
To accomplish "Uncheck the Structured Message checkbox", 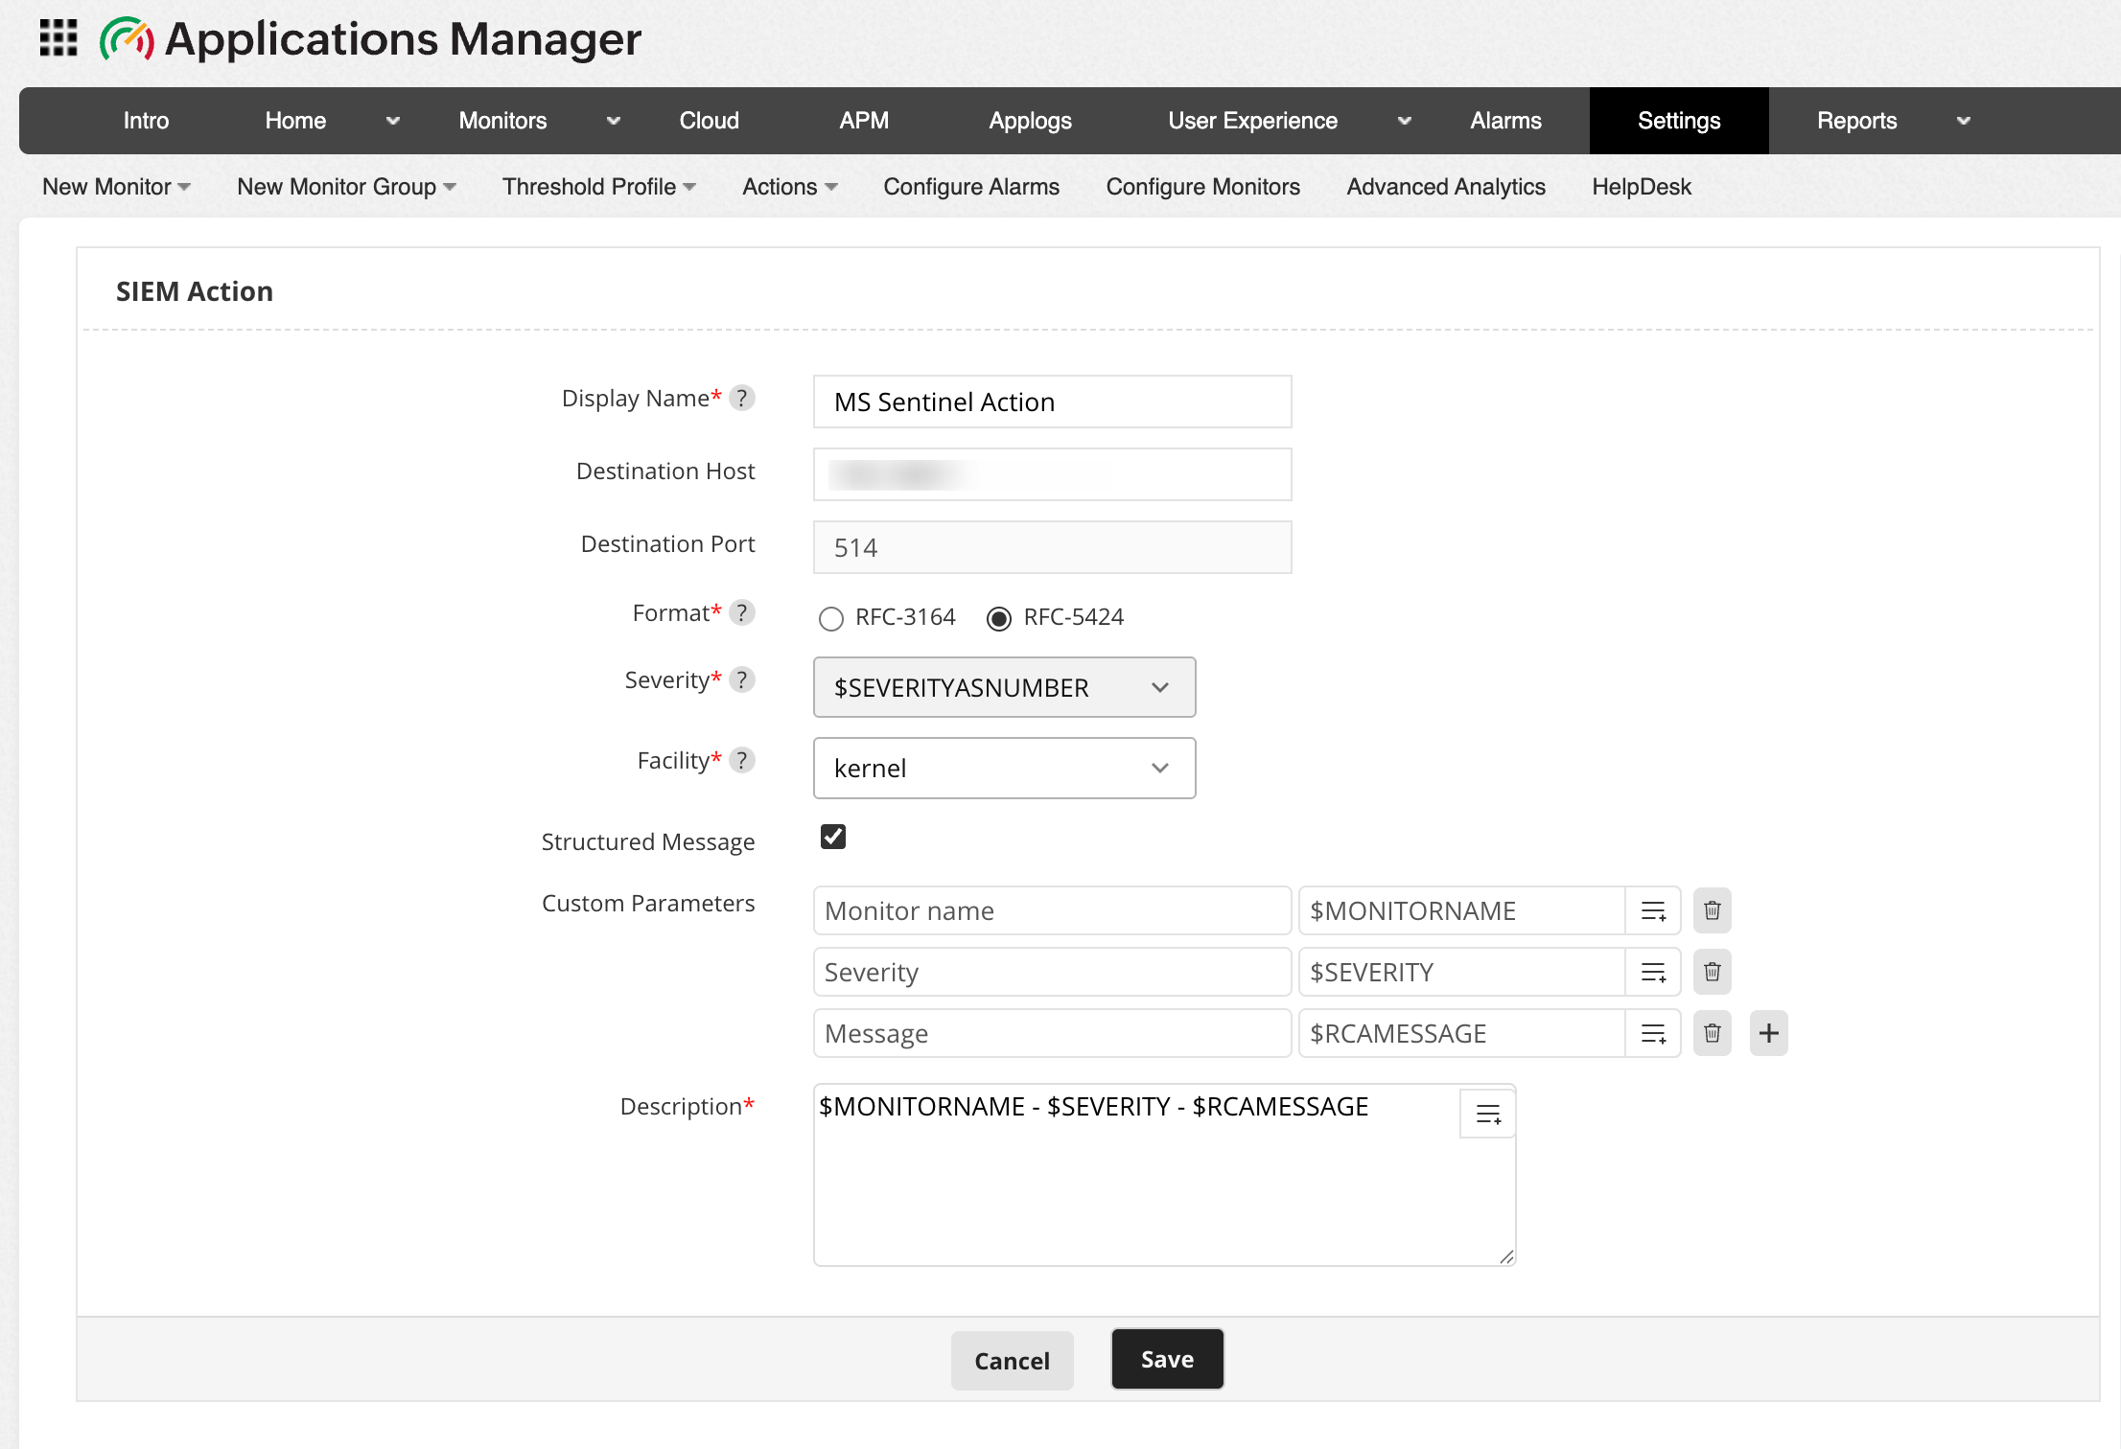I will click(833, 837).
